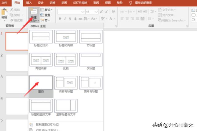
Task: Click the 粘贴 (Paste) clipboard icon
Action: [x=4, y=12]
